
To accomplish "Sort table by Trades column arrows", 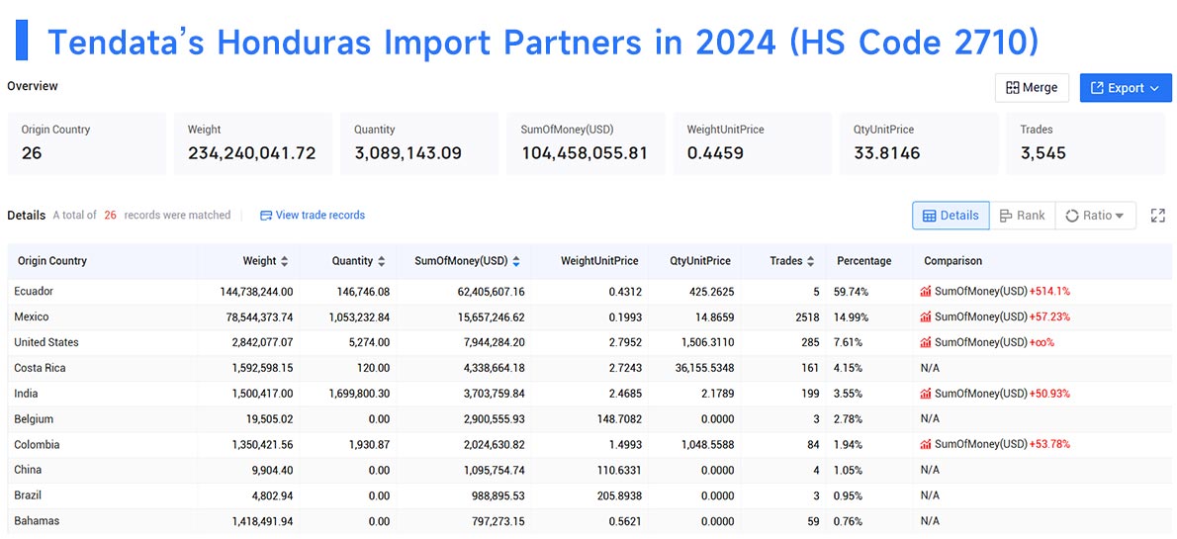I will click(810, 261).
